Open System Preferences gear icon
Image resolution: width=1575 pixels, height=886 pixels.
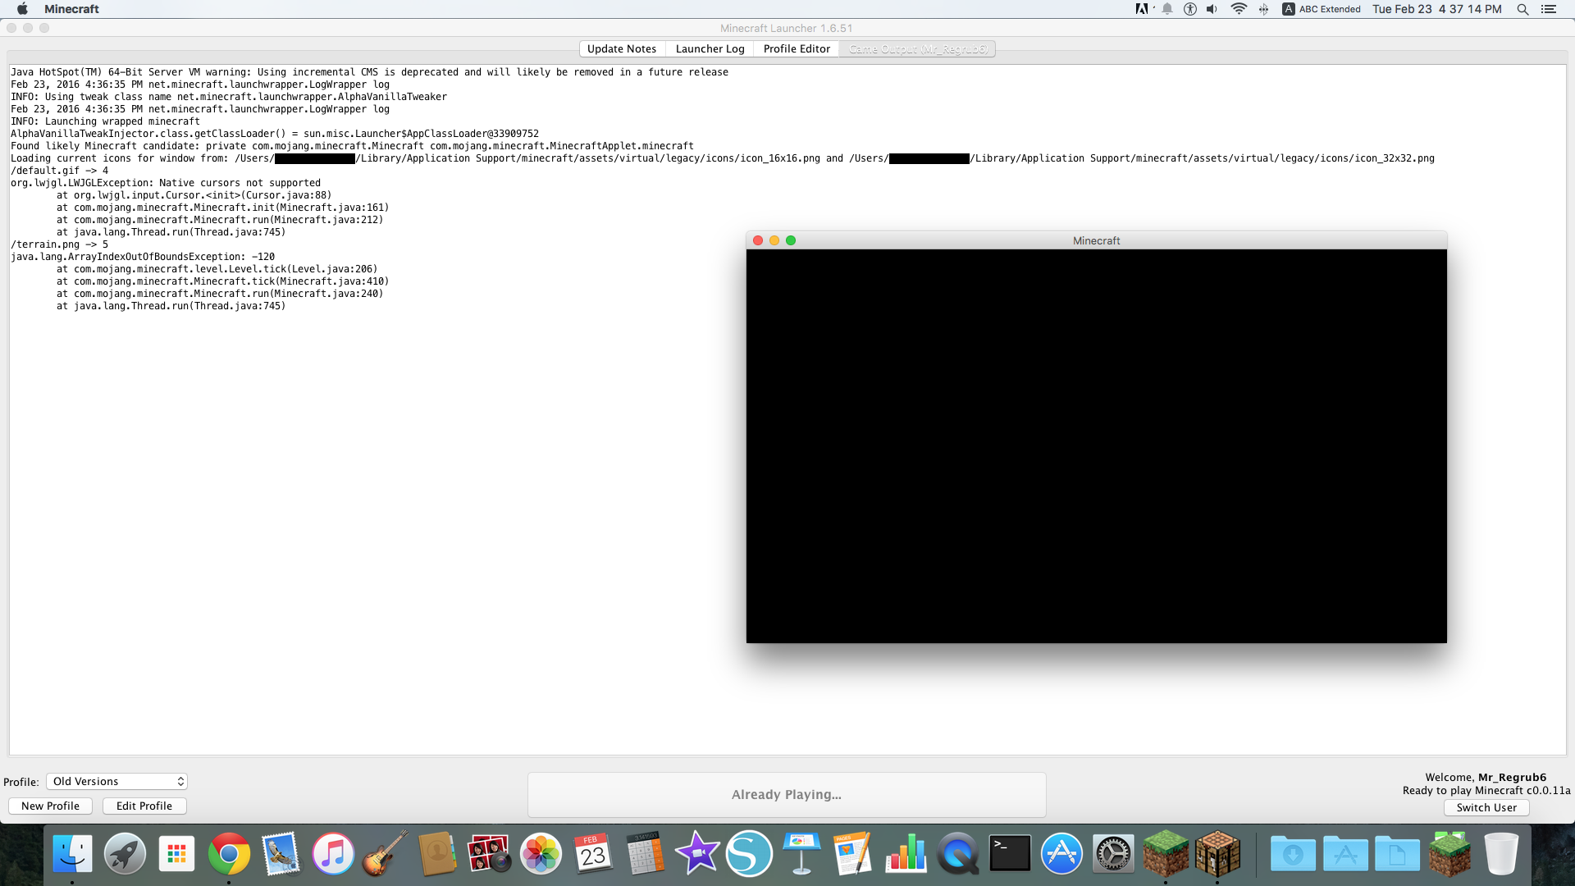click(x=1113, y=854)
